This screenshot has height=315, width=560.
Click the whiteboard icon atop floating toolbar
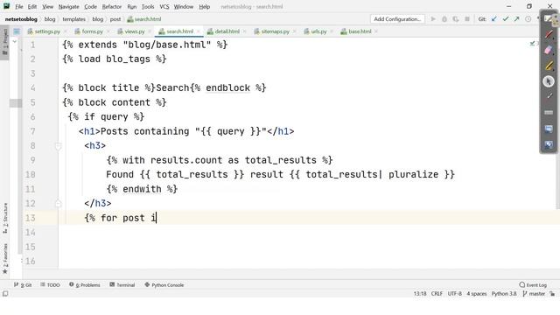click(x=549, y=18)
